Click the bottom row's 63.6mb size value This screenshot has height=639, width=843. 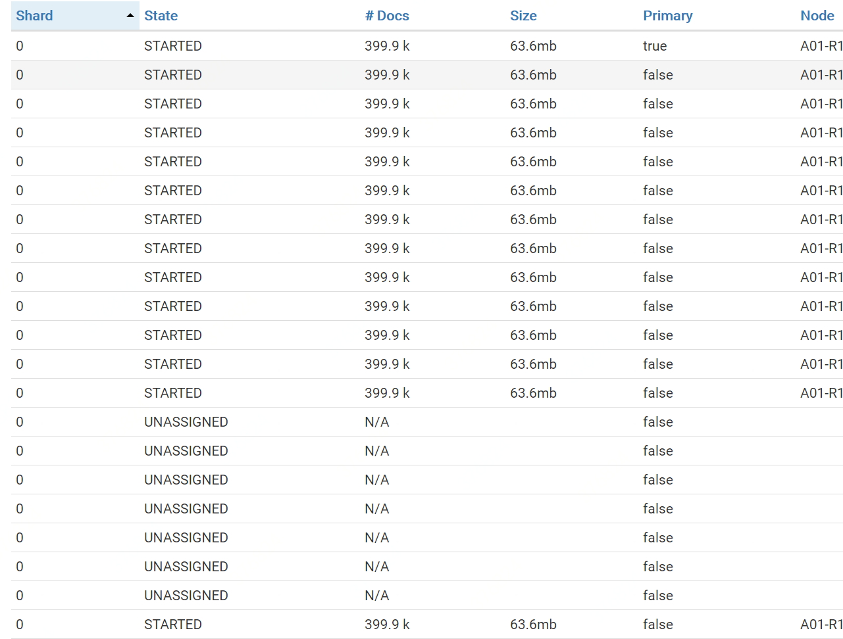point(533,625)
